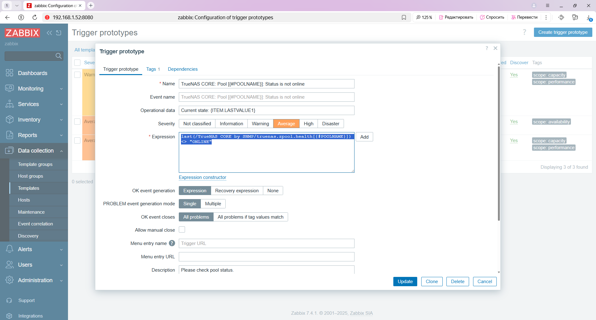Click the Cancel button
The image size is (596, 320).
(x=485, y=282)
